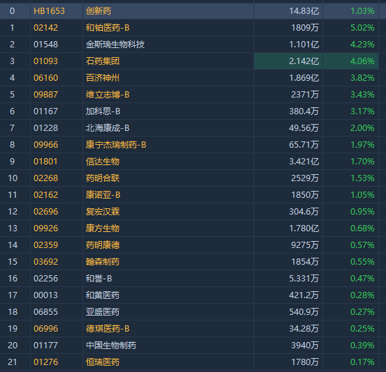
Task: Click the highlighted 2.142亿 turnover cell
Action: click(x=288, y=61)
